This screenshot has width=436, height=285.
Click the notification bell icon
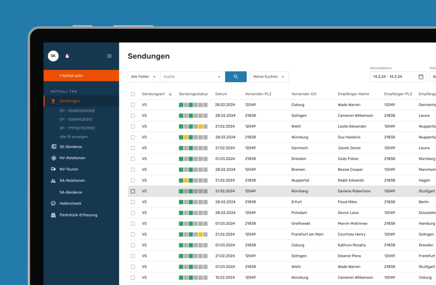point(67,56)
